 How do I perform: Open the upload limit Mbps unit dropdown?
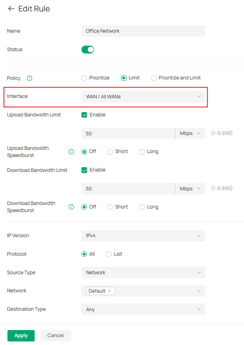point(190,133)
